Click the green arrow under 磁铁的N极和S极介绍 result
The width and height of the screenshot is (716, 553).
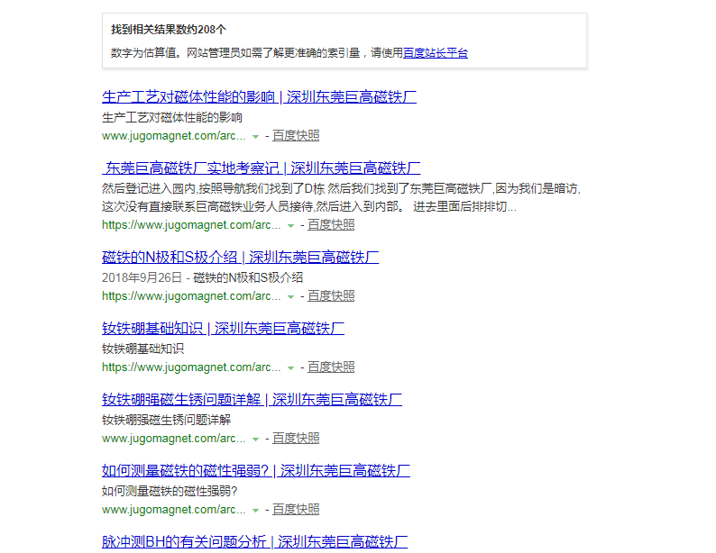(290, 297)
